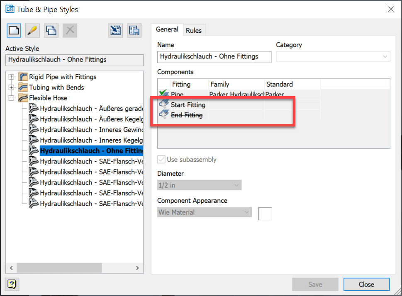Expand the Rigid Pipe with Fittings node

[x=11, y=77]
